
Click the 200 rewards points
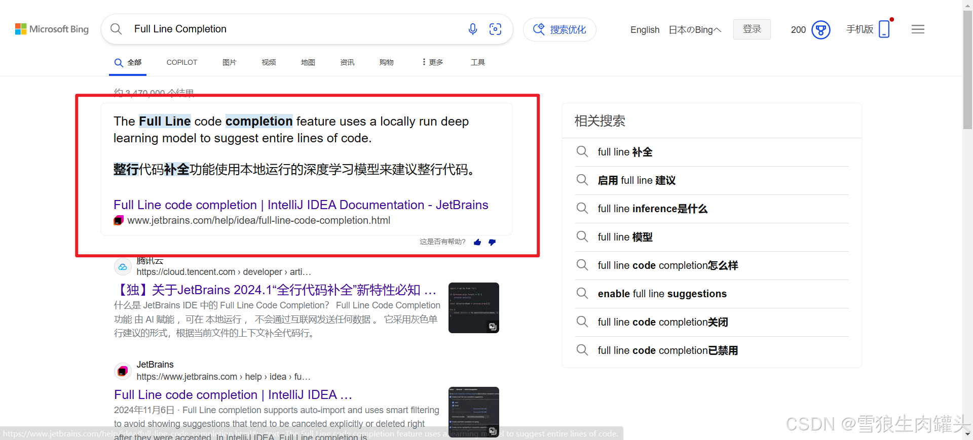click(798, 30)
